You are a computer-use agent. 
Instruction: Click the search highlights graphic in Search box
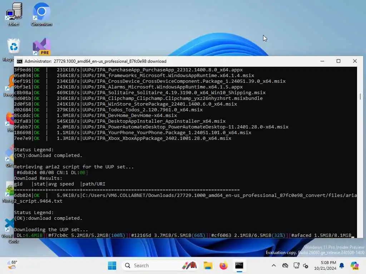click(x=189, y=265)
